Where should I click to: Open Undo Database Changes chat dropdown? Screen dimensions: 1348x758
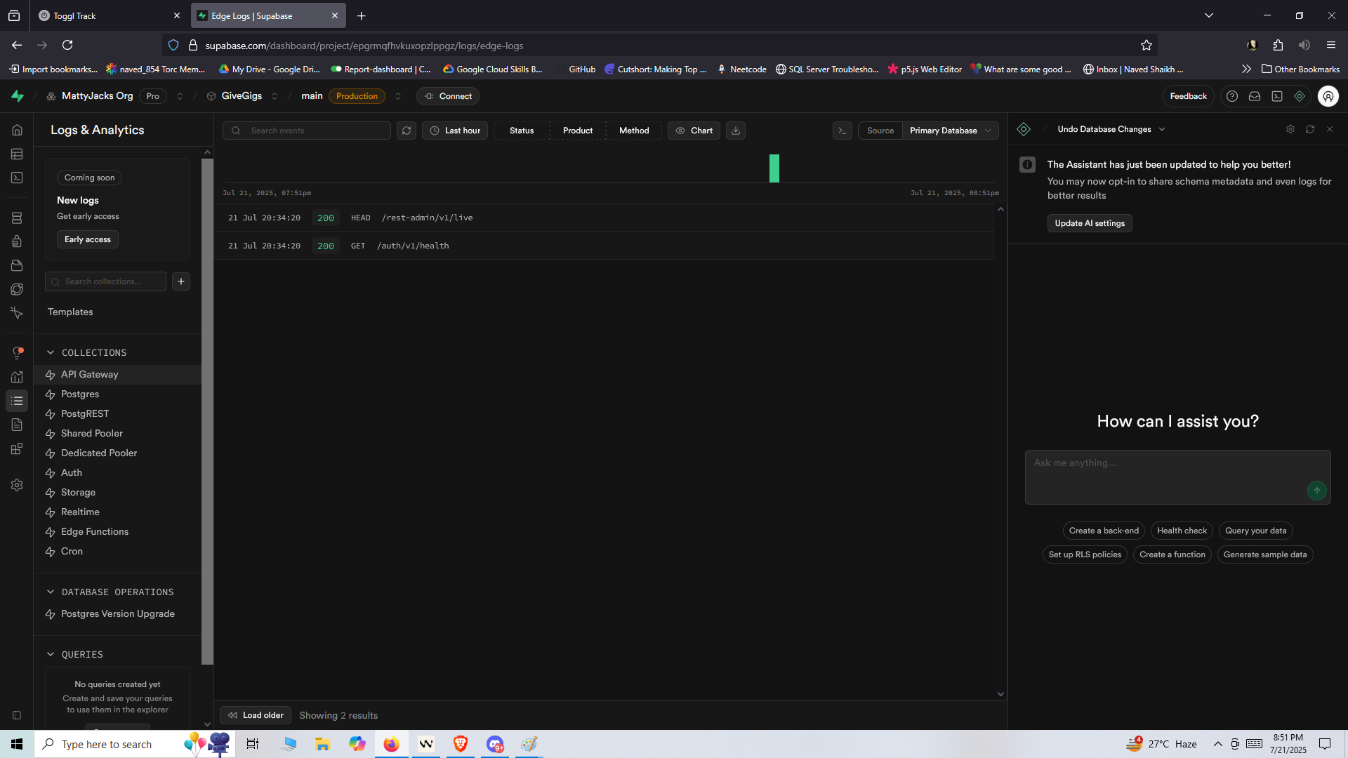[1111, 129]
